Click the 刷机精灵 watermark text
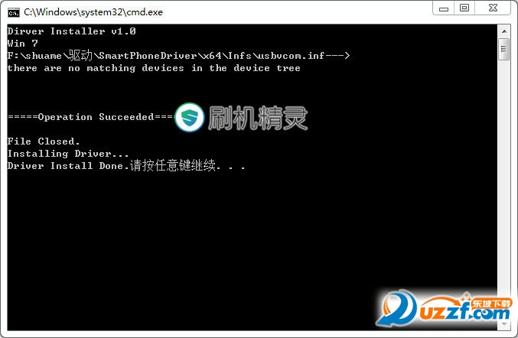 coord(258,118)
